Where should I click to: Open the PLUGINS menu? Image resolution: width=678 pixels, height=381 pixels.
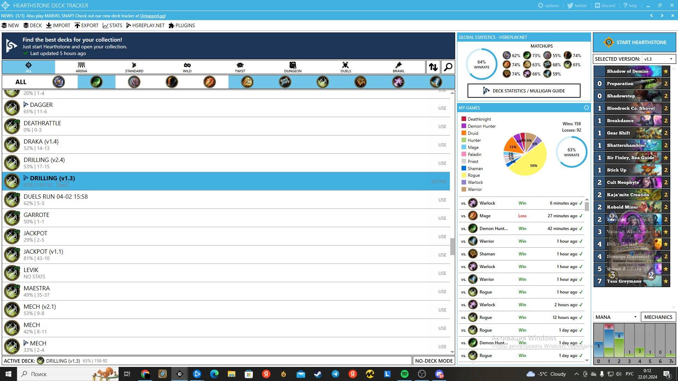[182, 25]
